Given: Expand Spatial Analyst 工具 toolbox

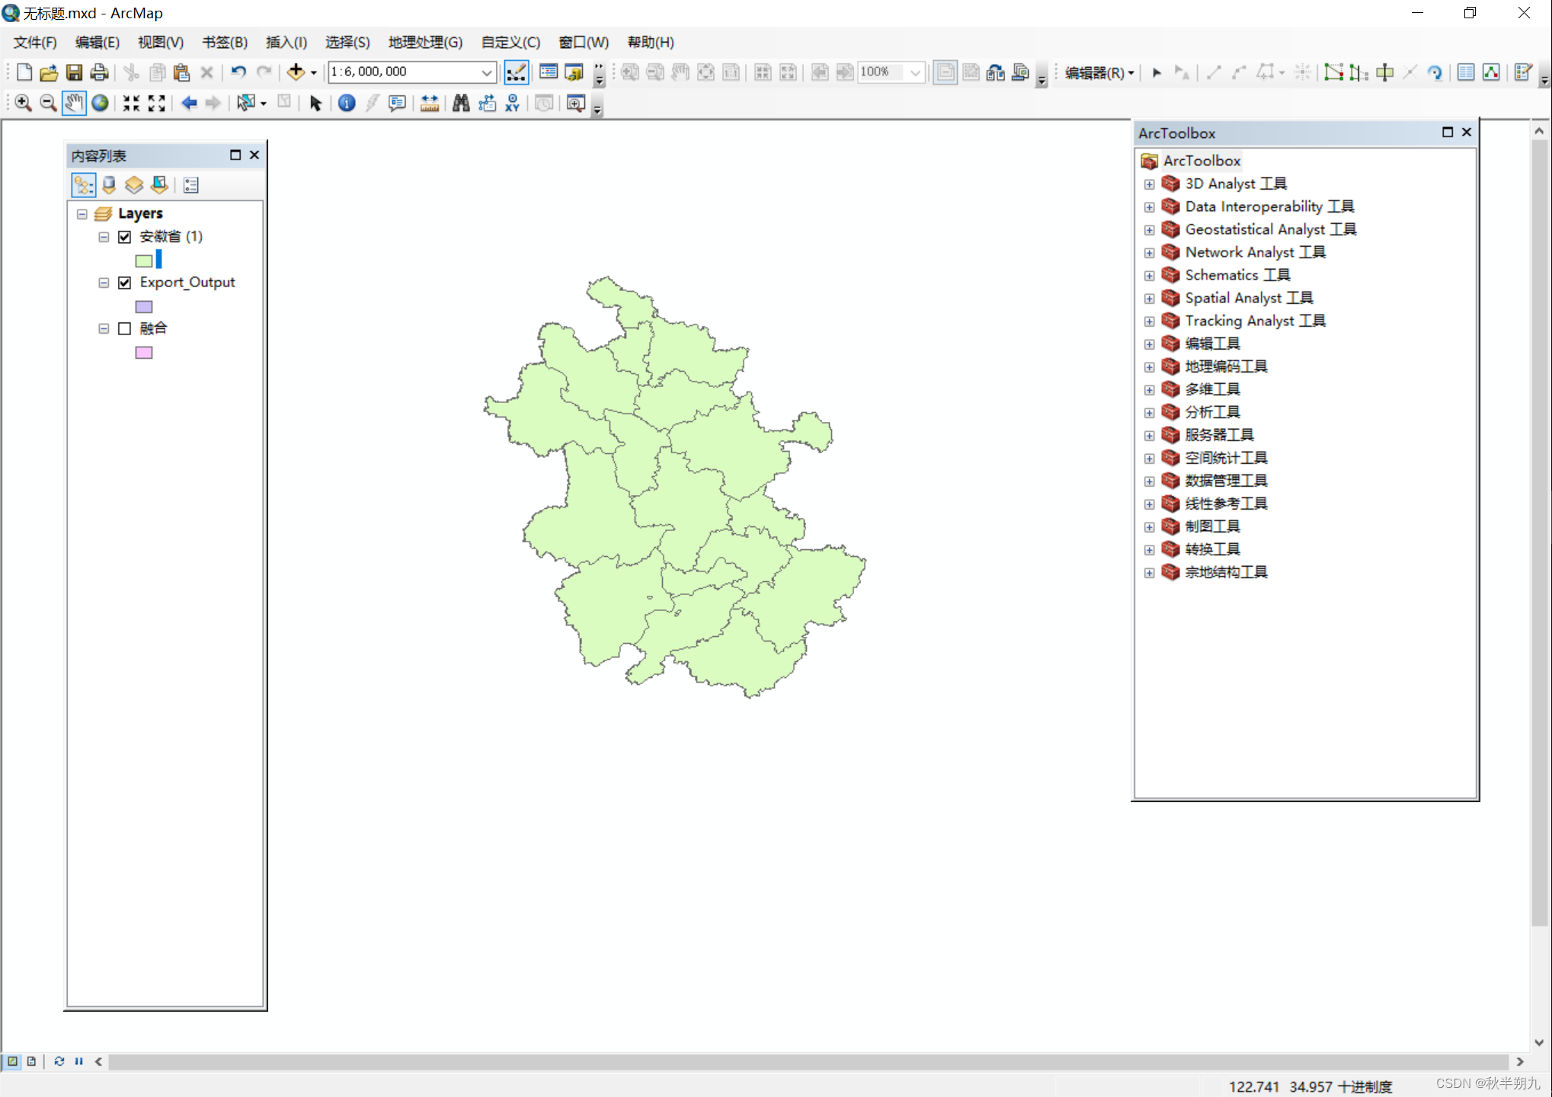Looking at the screenshot, I should [x=1149, y=299].
